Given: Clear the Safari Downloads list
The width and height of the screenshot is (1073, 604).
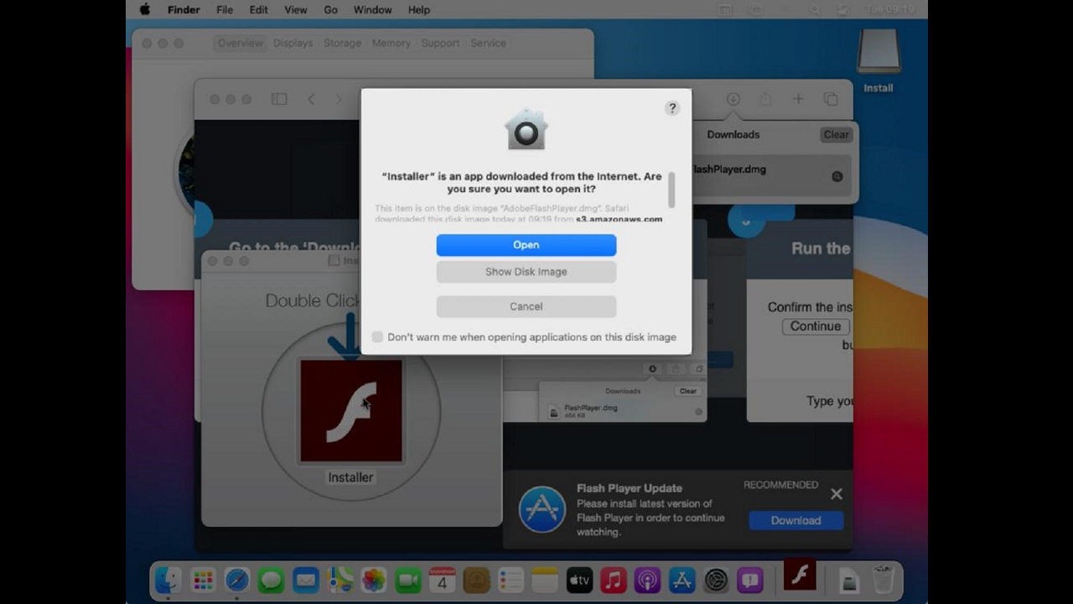Looking at the screenshot, I should click(836, 134).
